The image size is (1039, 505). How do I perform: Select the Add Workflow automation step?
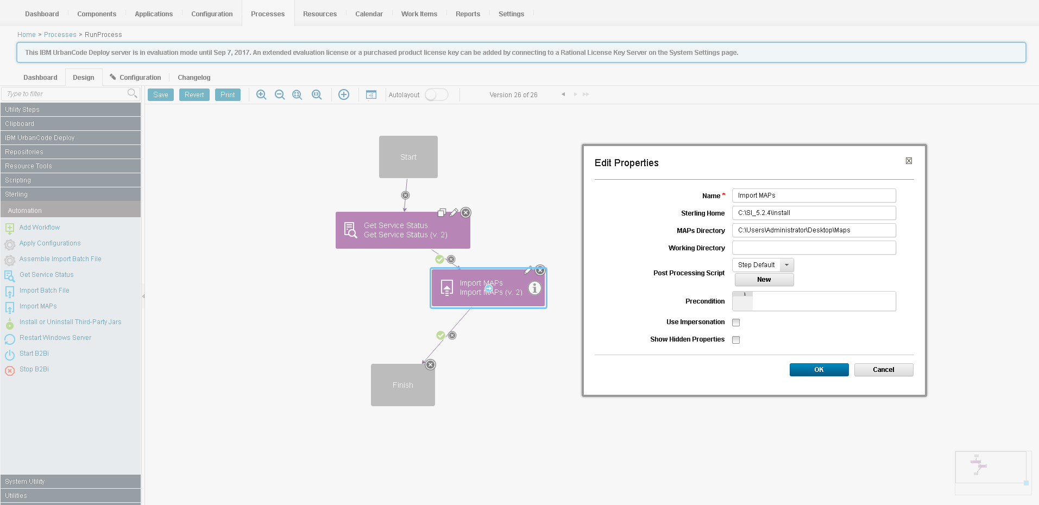[39, 227]
